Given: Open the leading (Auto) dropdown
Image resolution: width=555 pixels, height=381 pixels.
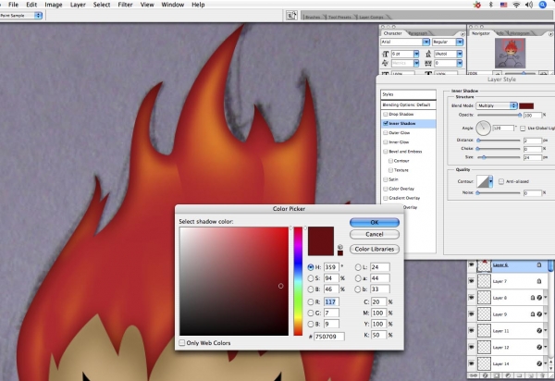Looking at the screenshot, I should coord(460,54).
